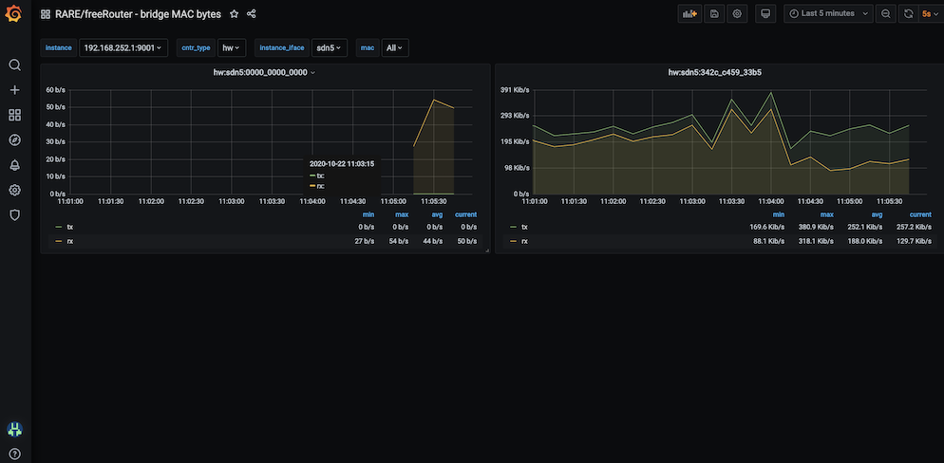
Task: Open the Help question mark icon
Action: (15, 454)
